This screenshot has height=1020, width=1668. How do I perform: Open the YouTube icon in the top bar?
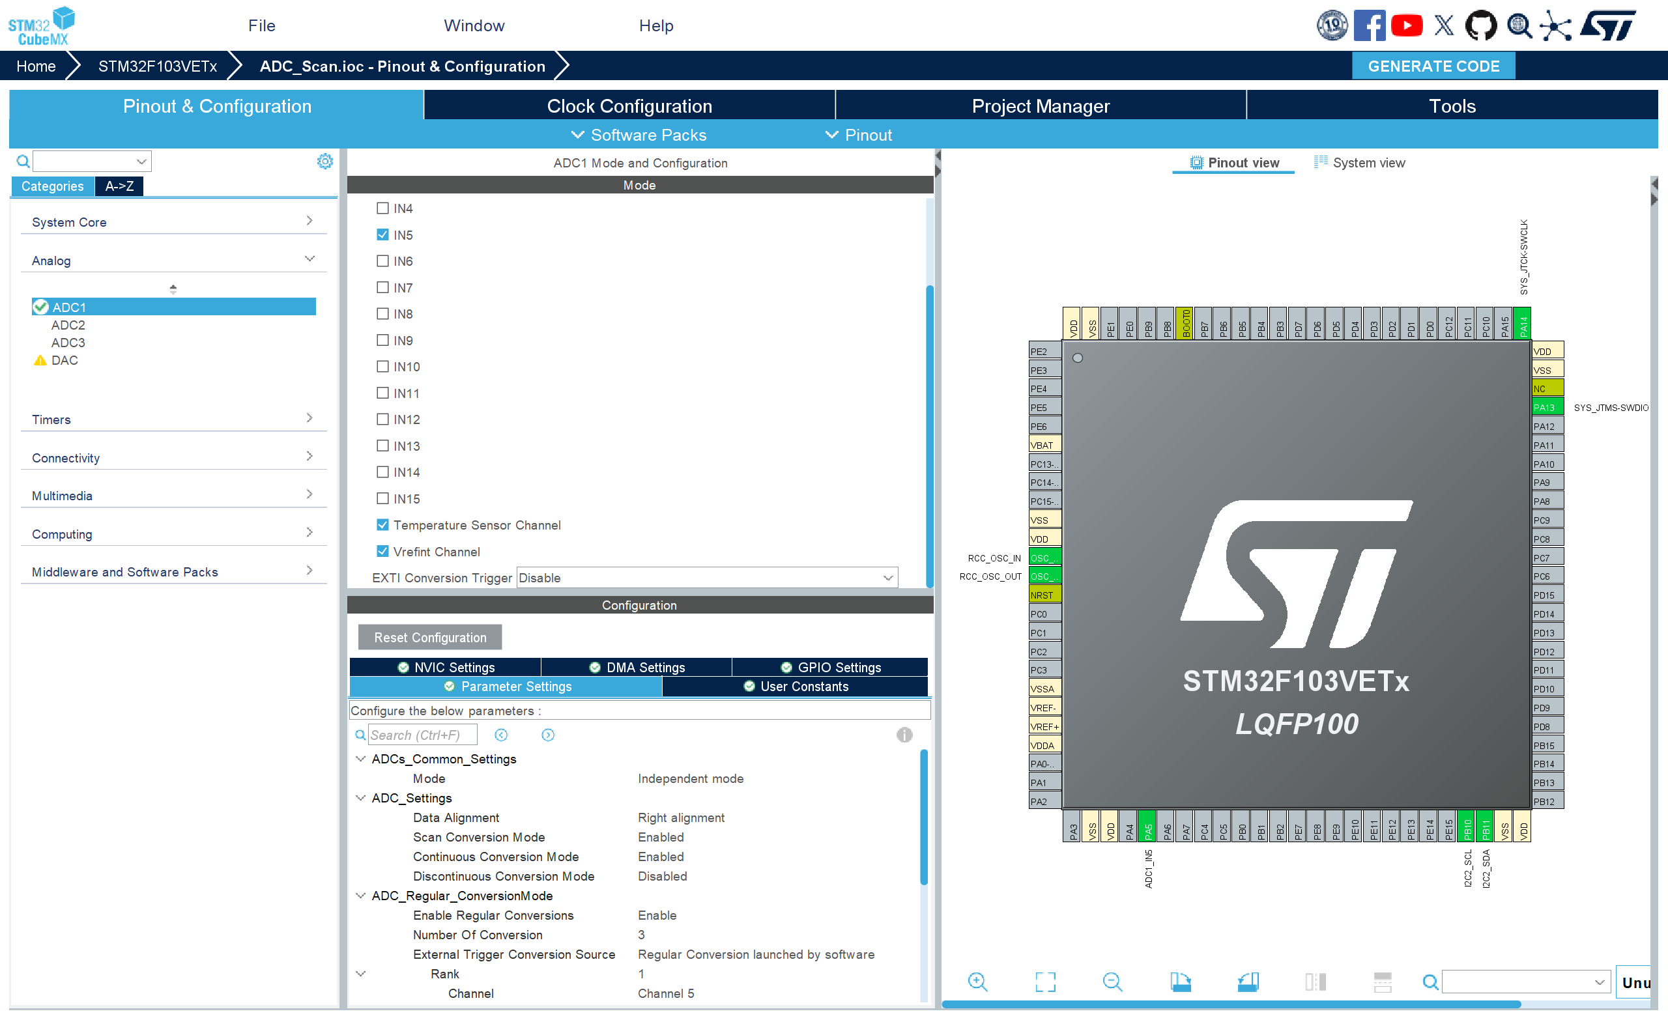click(1406, 25)
